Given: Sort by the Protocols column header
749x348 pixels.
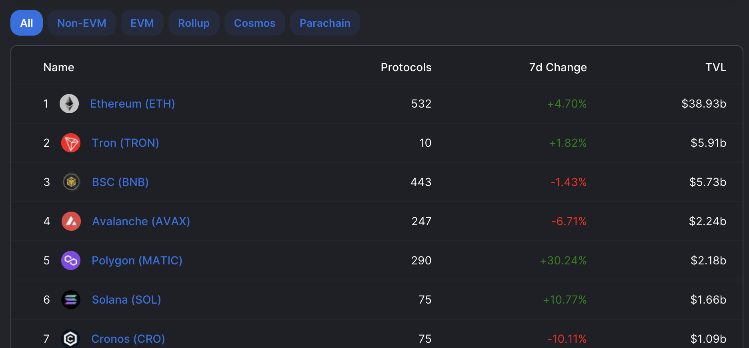Looking at the screenshot, I should (406, 67).
